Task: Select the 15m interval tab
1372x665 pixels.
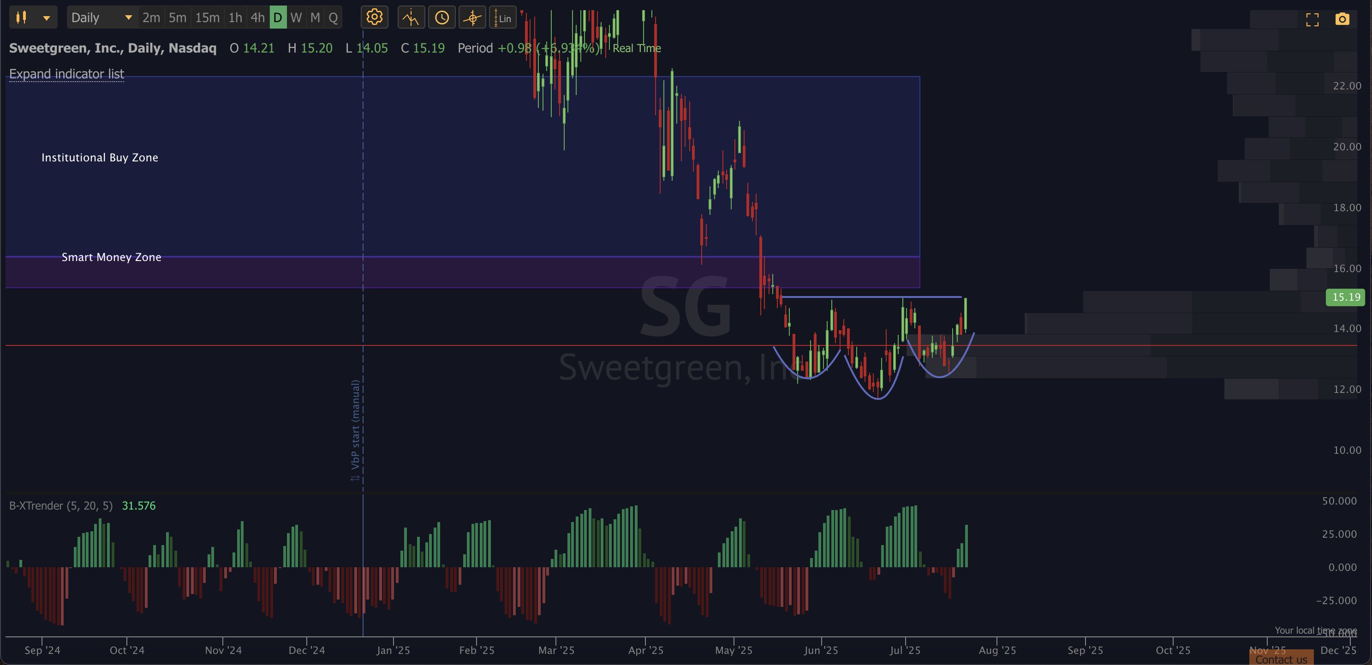Action: [207, 18]
